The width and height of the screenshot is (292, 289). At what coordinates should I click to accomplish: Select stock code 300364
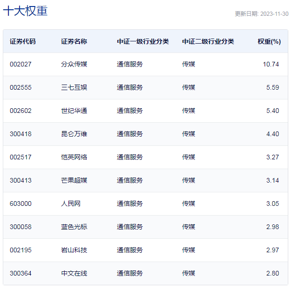pos(20,273)
